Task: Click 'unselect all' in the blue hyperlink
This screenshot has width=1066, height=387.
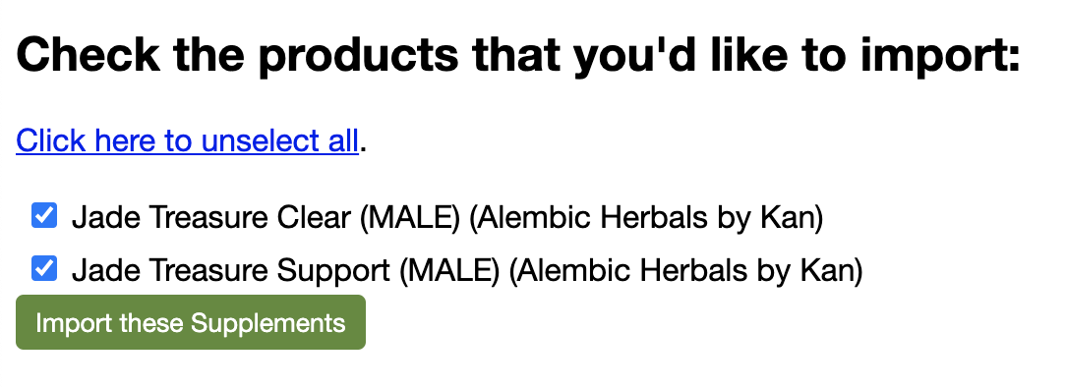Action: click(279, 140)
